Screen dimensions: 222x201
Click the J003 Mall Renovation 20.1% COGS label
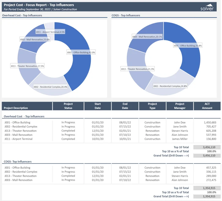[147, 37]
